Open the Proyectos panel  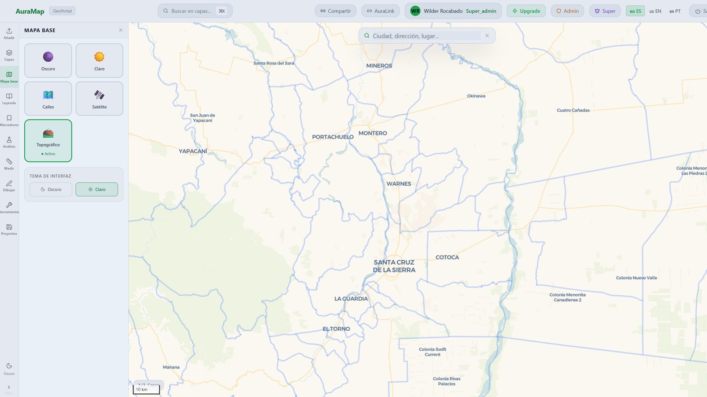9,229
